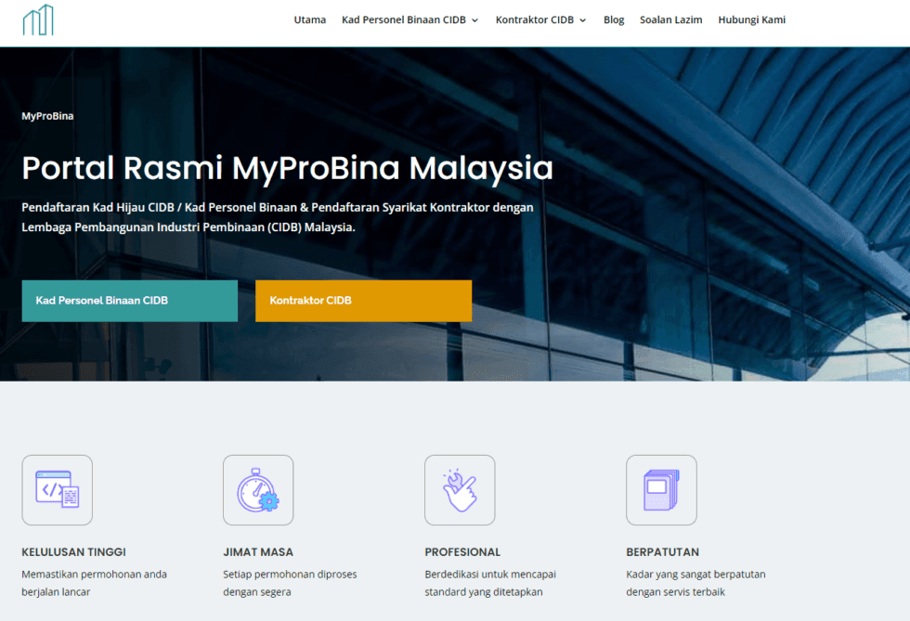Select the clicking hand icon above PROFESIONAL
Image resolution: width=910 pixels, height=621 pixels.
(x=460, y=489)
